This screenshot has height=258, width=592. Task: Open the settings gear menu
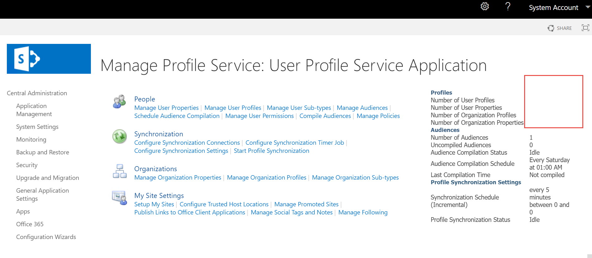(x=485, y=6)
